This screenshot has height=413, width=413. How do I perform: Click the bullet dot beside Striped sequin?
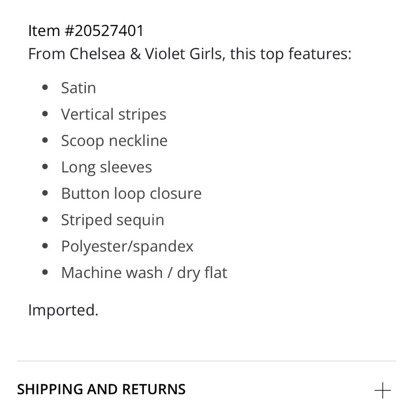[x=45, y=219]
